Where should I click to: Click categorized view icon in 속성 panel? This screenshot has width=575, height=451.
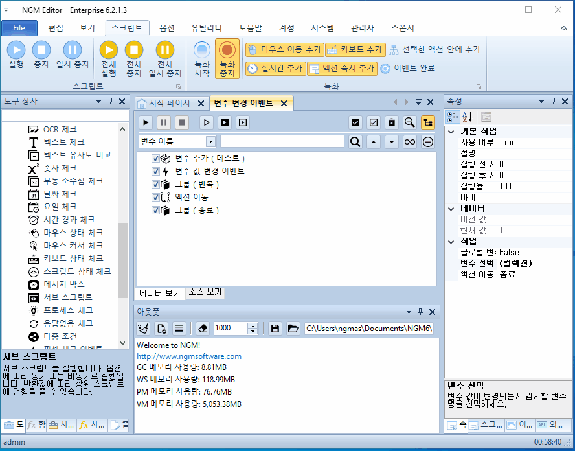click(453, 117)
